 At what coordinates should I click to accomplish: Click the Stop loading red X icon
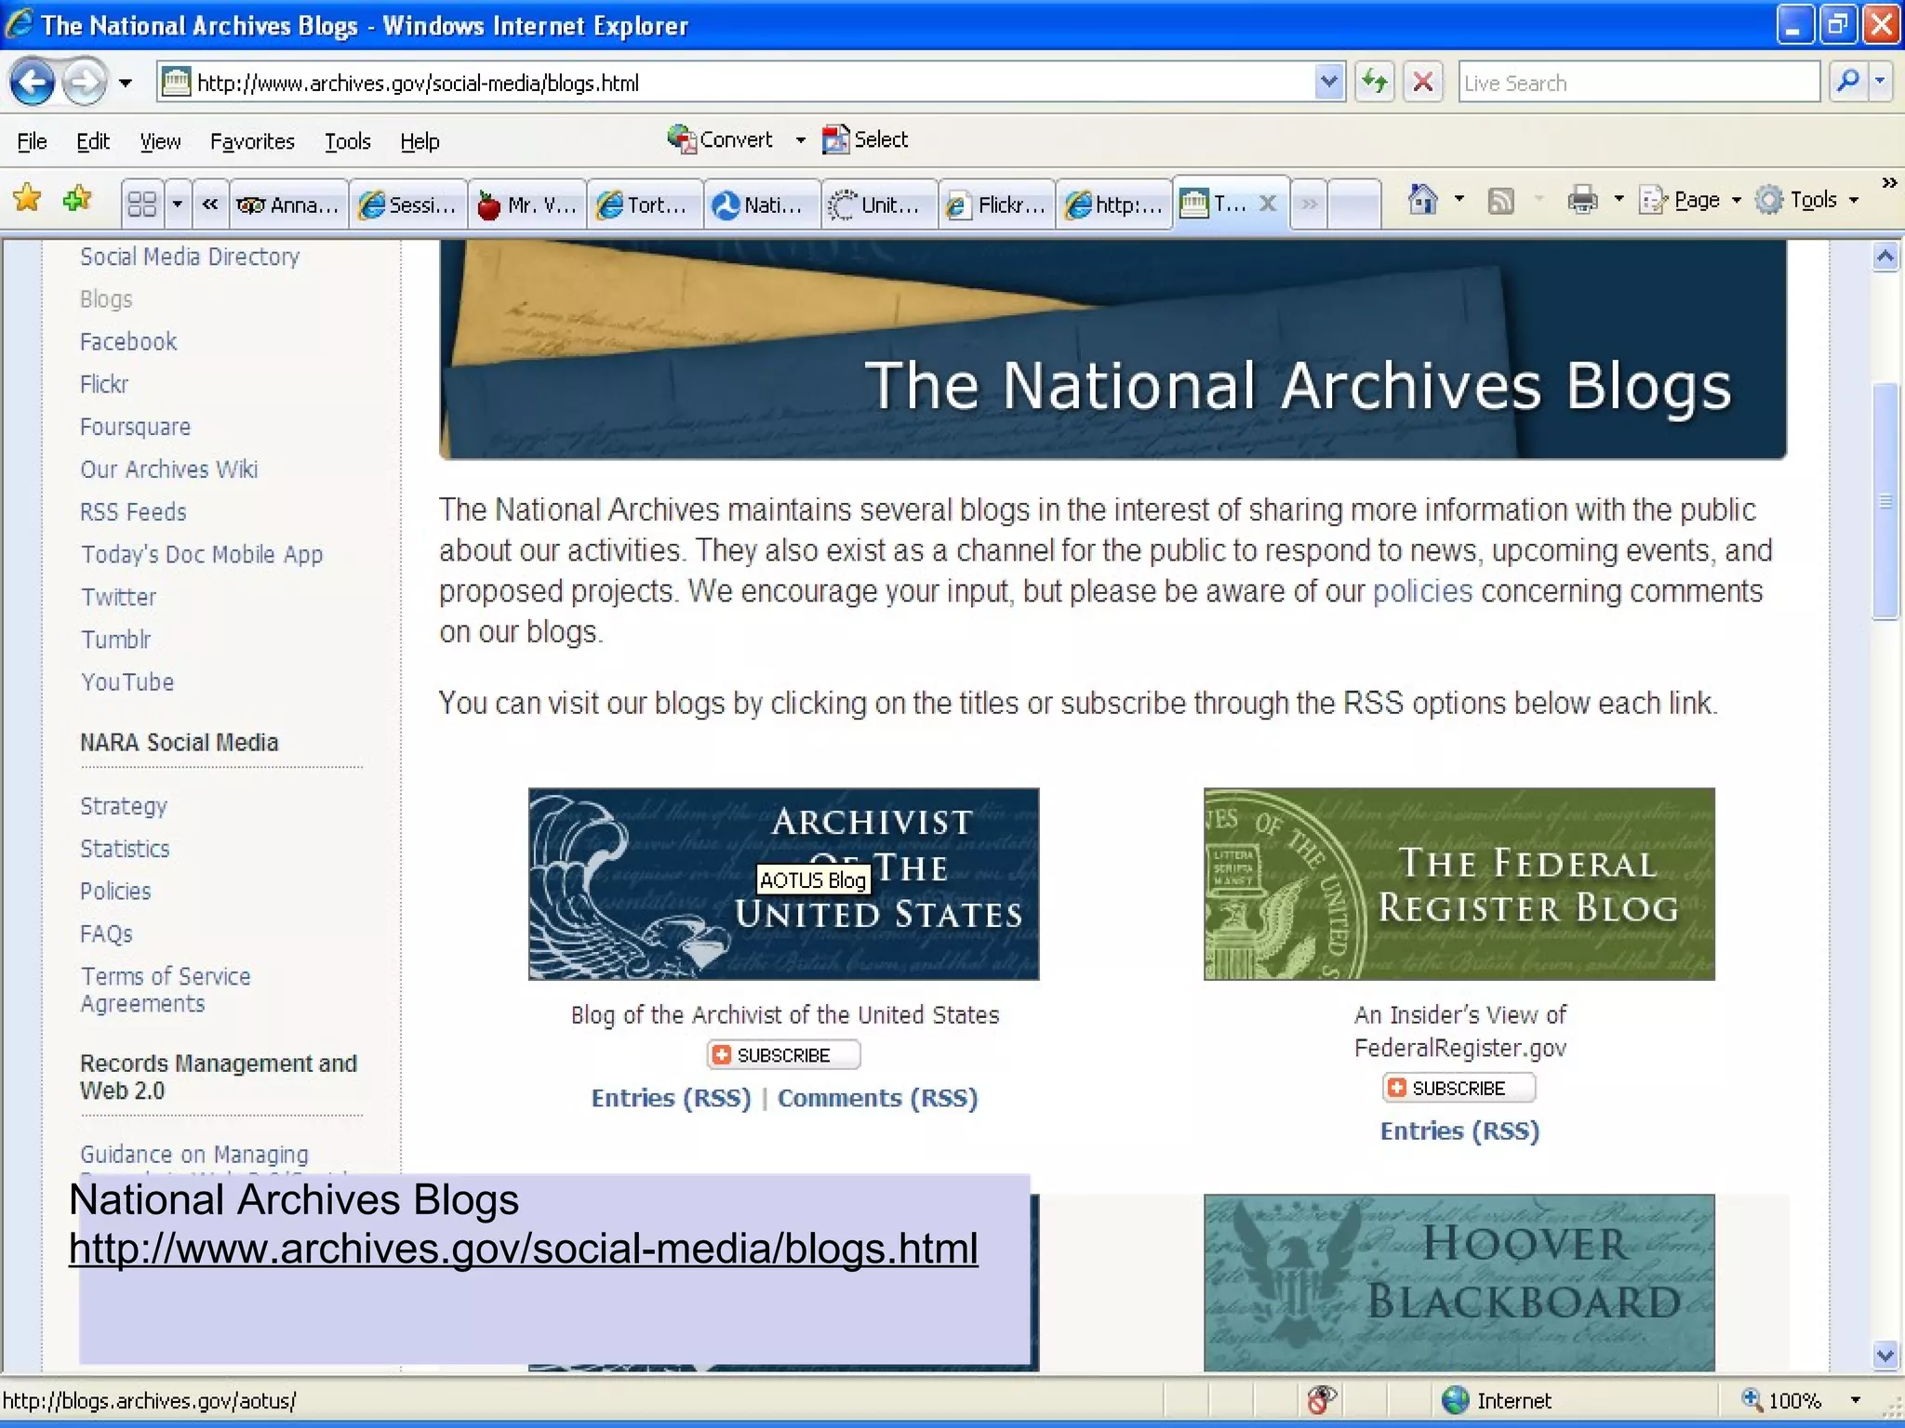1423,83
